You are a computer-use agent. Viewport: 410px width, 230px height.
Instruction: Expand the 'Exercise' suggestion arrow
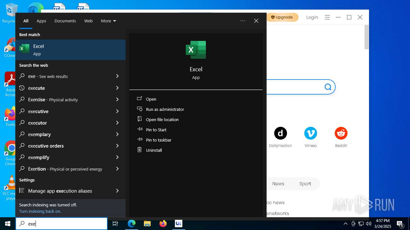coord(117,99)
